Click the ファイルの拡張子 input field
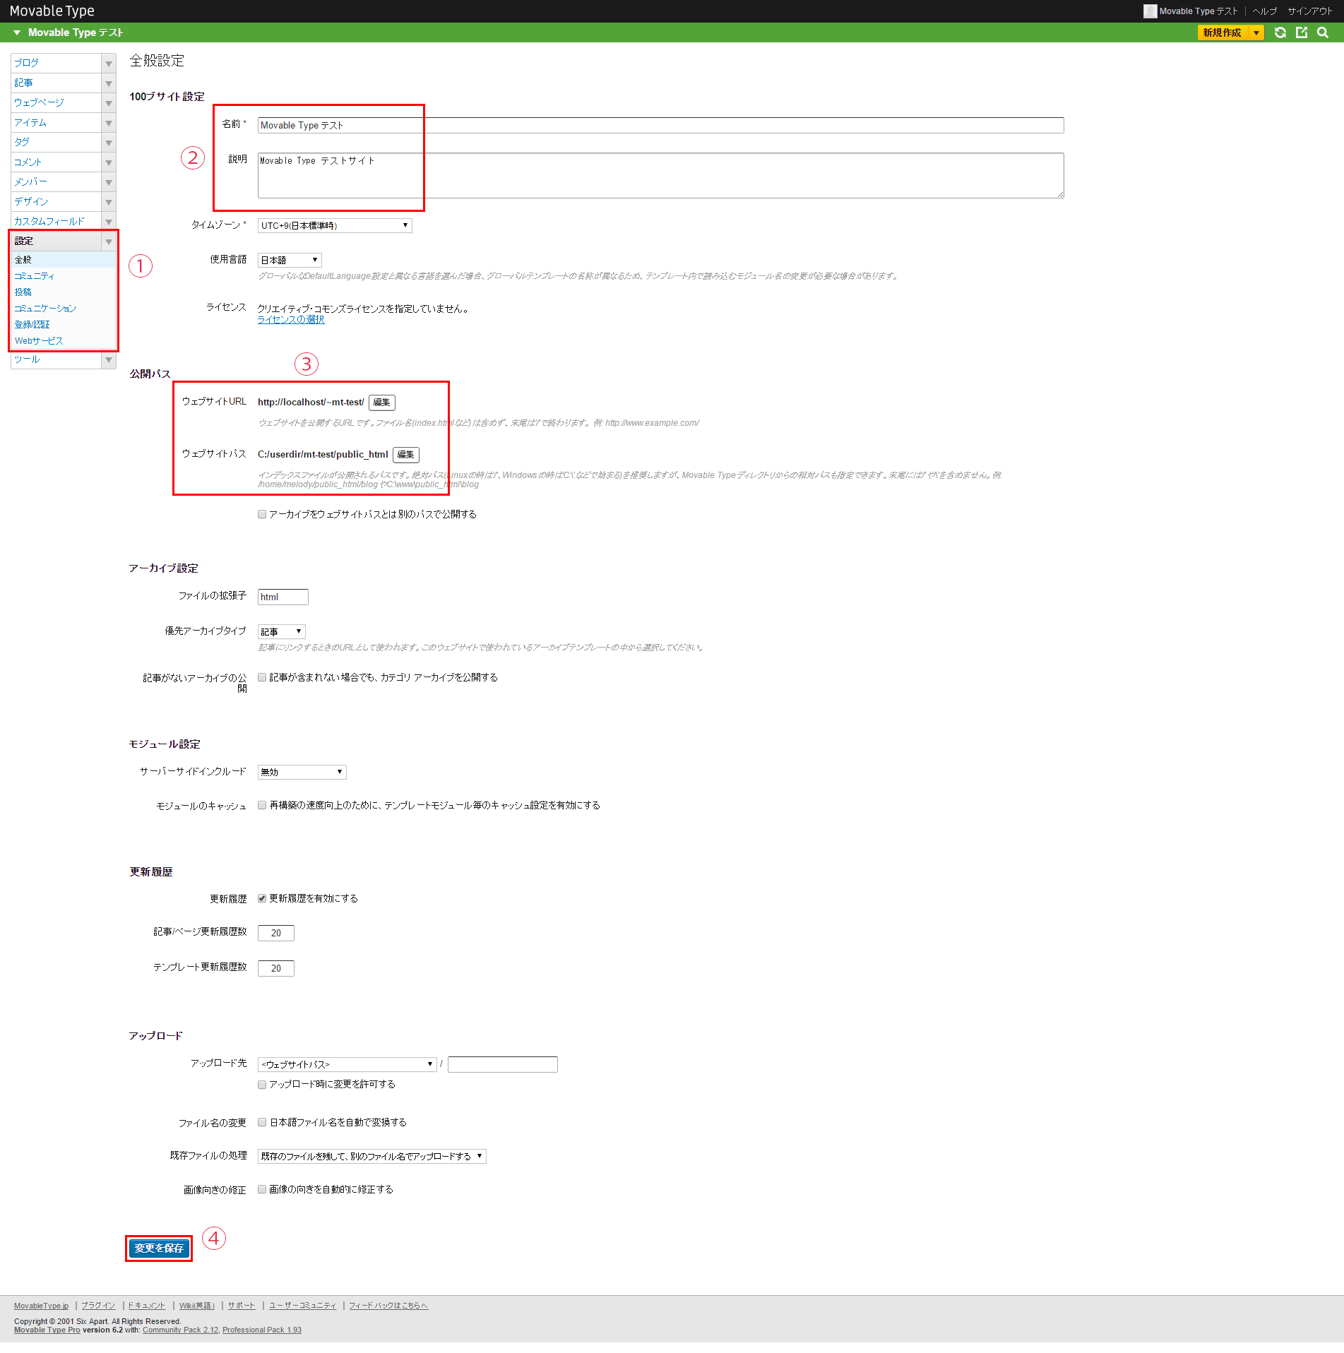1344x1353 pixels. click(x=283, y=597)
